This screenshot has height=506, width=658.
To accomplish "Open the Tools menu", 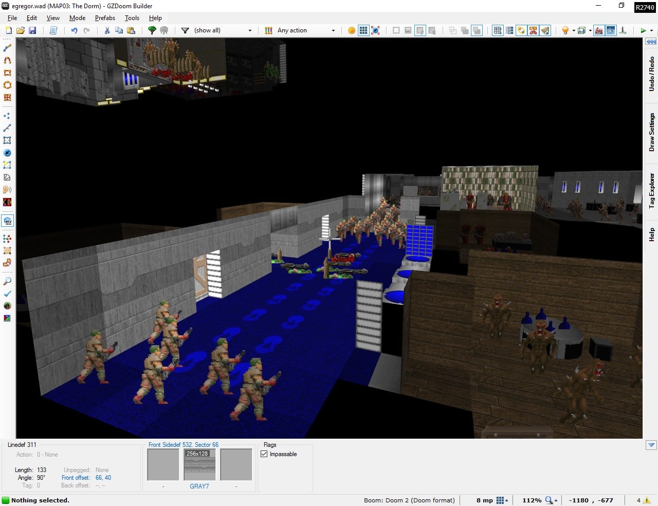I will coord(132,17).
